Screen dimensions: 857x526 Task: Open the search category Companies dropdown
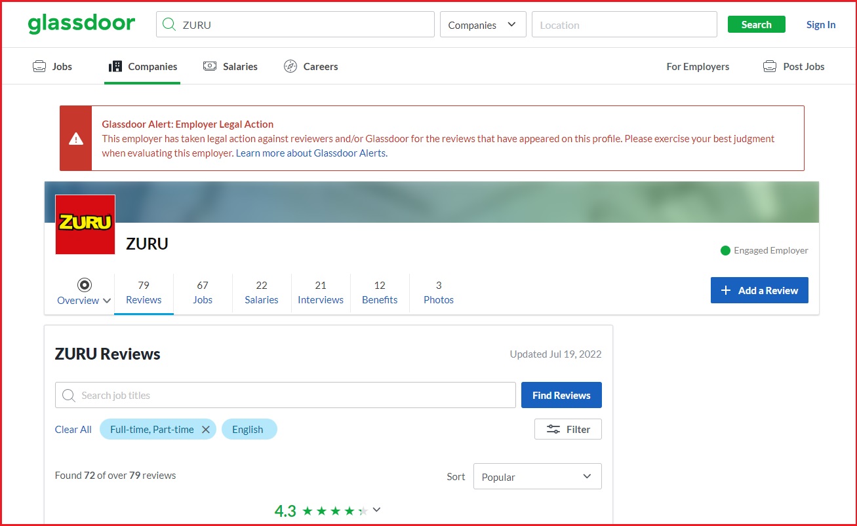pyautogui.click(x=483, y=24)
